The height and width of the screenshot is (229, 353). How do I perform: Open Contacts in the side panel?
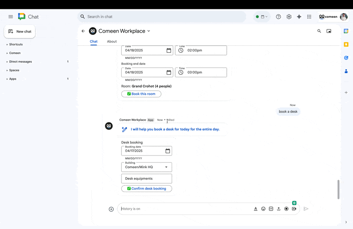click(x=346, y=71)
